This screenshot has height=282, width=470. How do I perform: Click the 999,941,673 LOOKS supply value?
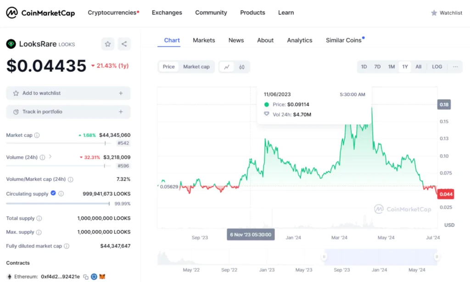tap(106, 194)
